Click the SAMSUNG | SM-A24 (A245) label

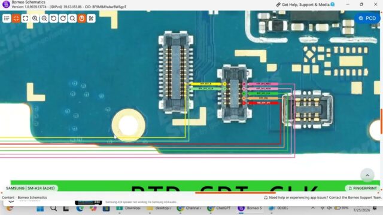click(31, 188)
